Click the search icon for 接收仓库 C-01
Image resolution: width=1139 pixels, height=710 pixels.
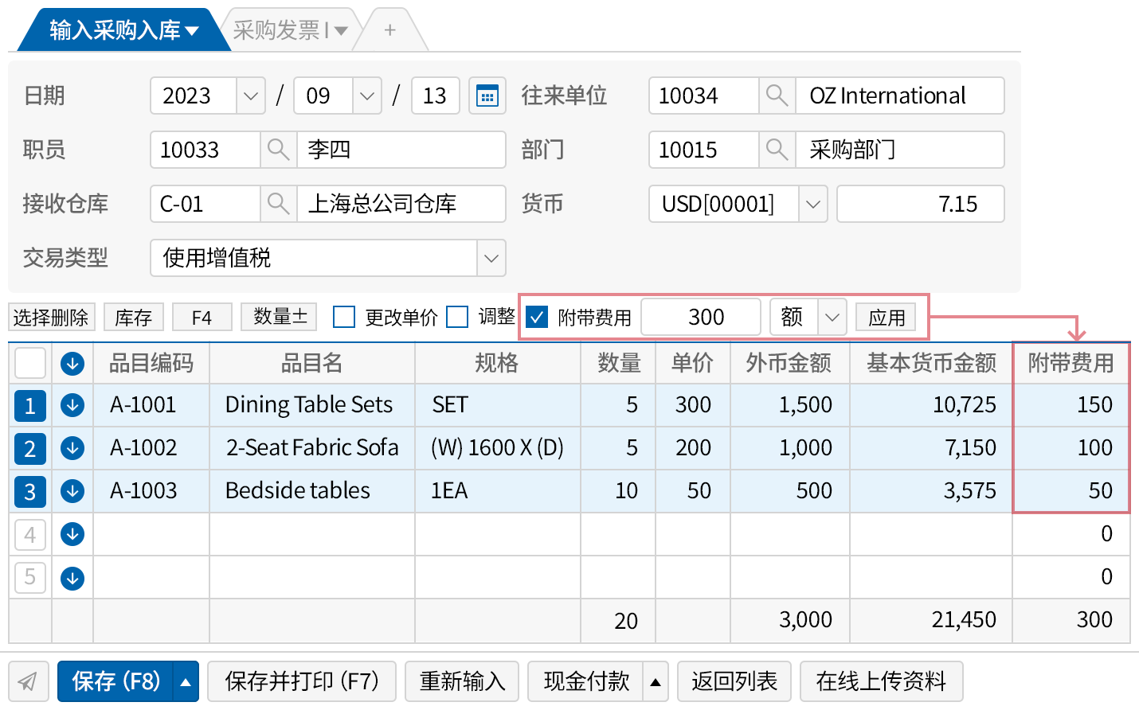pos(278,205)
